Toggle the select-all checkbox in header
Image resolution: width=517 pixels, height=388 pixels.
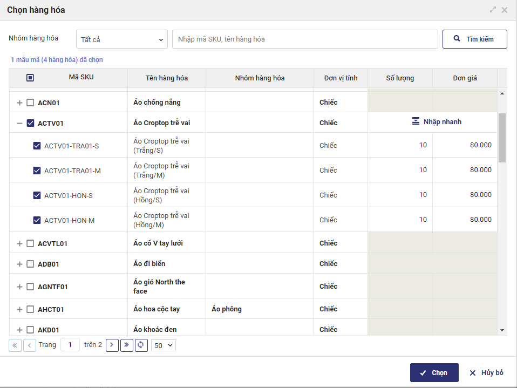30,78
